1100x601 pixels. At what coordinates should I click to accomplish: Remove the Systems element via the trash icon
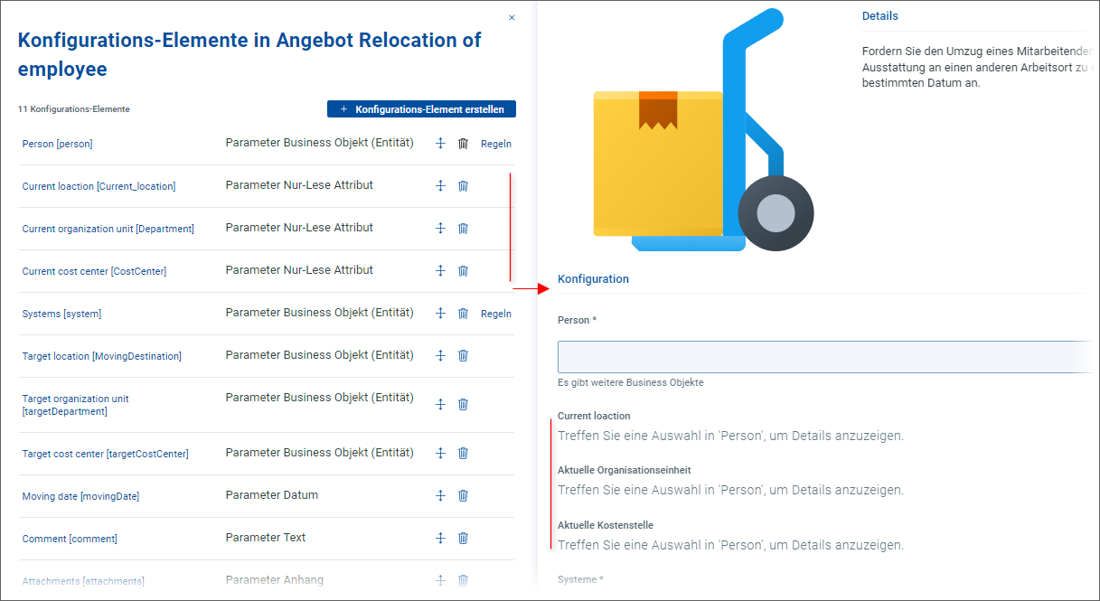[x=463, y=314]
